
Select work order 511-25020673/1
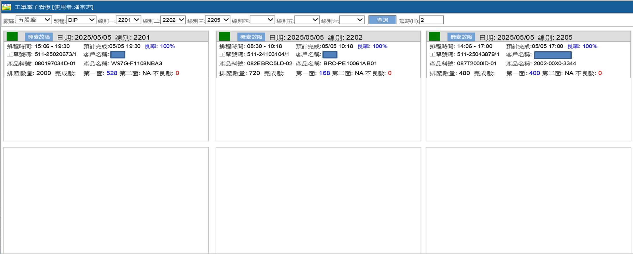(x=56, y=54)
